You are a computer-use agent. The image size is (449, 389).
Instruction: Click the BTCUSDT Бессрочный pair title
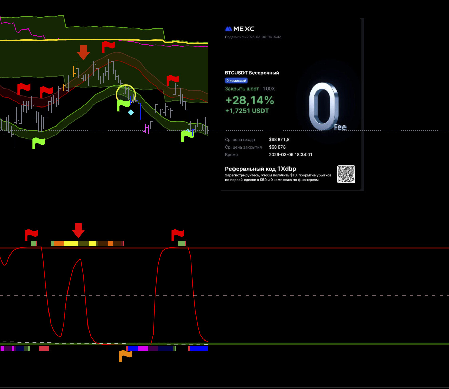click(x=252, y=73)
